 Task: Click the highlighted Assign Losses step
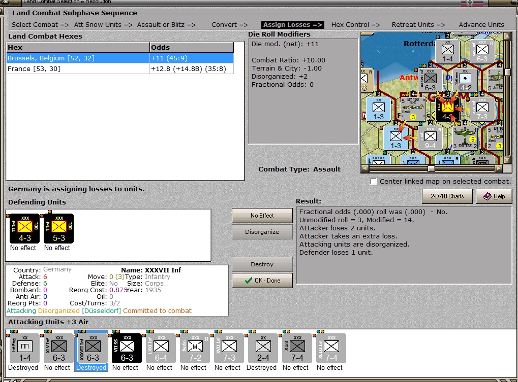293,25
